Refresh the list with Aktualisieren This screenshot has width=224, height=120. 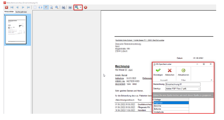183,72
